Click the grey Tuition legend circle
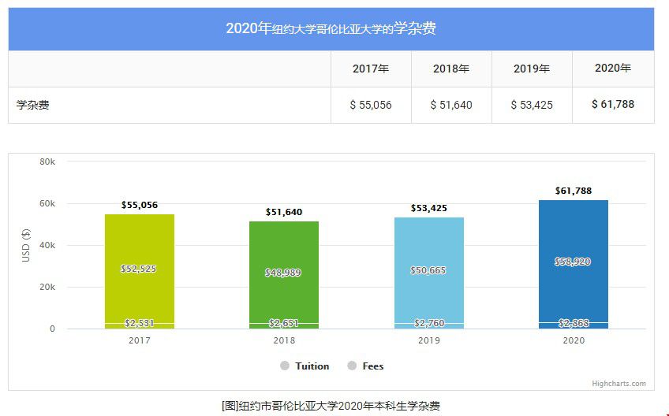Screen dimensions: 669x416 pyautogui.click(x=285, y=366)
